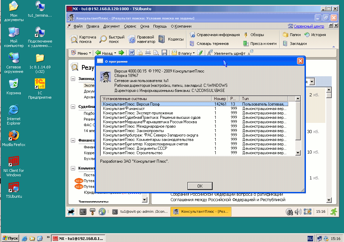Viewport: 344px width, 242px height.
Task: Open the В папку dropdown
Action: coord(183,53)
